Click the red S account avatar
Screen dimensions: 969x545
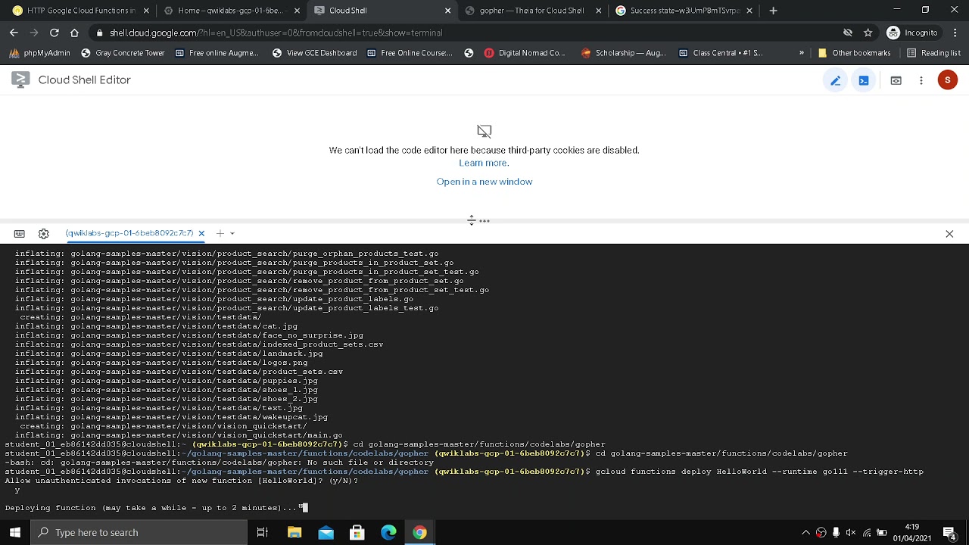(x=948, y=80)
